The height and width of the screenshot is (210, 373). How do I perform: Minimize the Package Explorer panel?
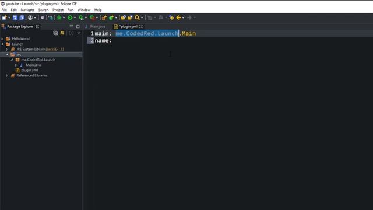[x=71, y=26]
